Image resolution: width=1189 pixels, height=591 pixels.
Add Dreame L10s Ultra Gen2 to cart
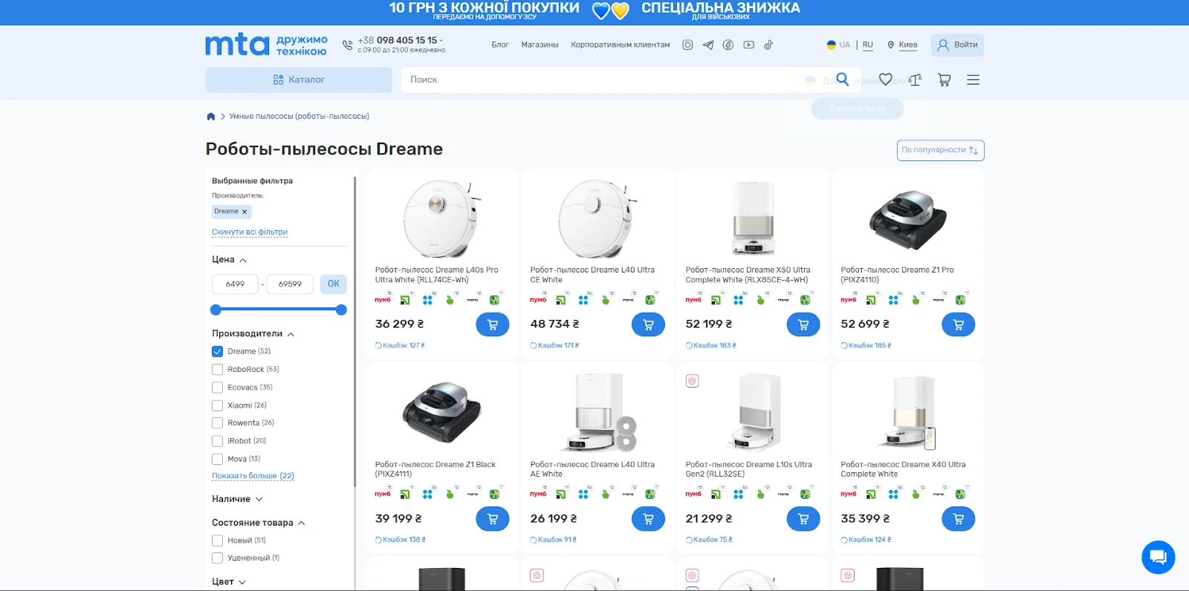(x=803, y=518)
